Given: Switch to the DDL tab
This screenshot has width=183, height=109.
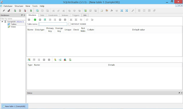Looking at the screenshot, I should pos(85,15).
